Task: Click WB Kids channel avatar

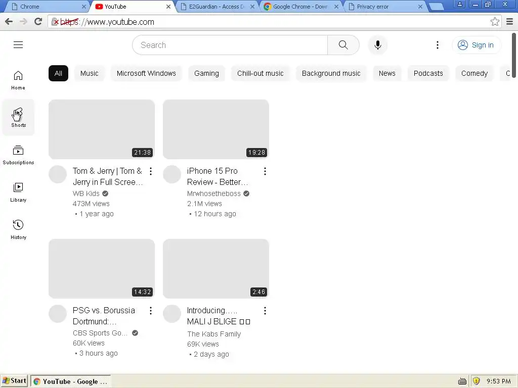Action: [x=58, y=174]
